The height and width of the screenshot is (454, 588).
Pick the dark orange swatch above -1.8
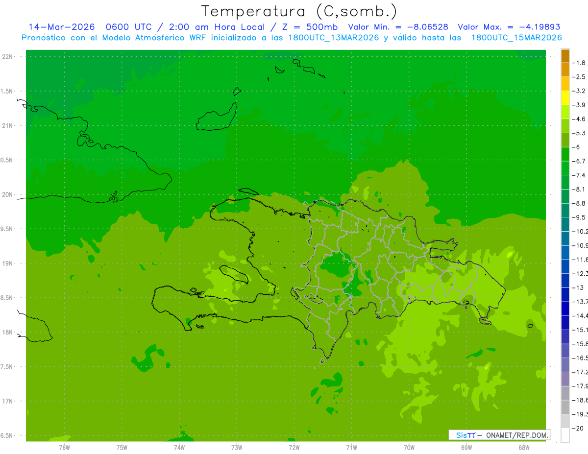(565, 56)
